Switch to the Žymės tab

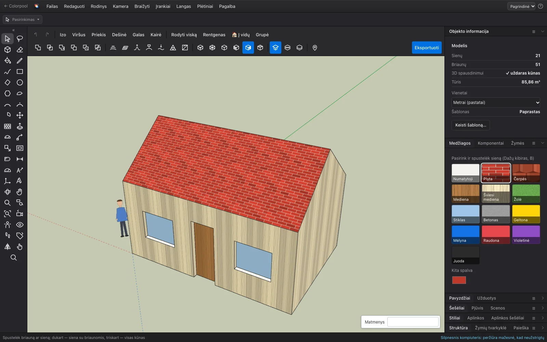pyautogui.click(x=517, y=143)
